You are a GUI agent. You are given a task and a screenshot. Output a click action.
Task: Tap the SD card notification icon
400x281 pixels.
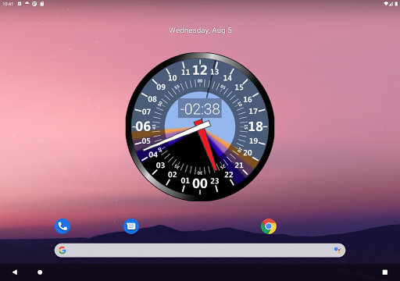pyautogui.click(x=42, y=4)
